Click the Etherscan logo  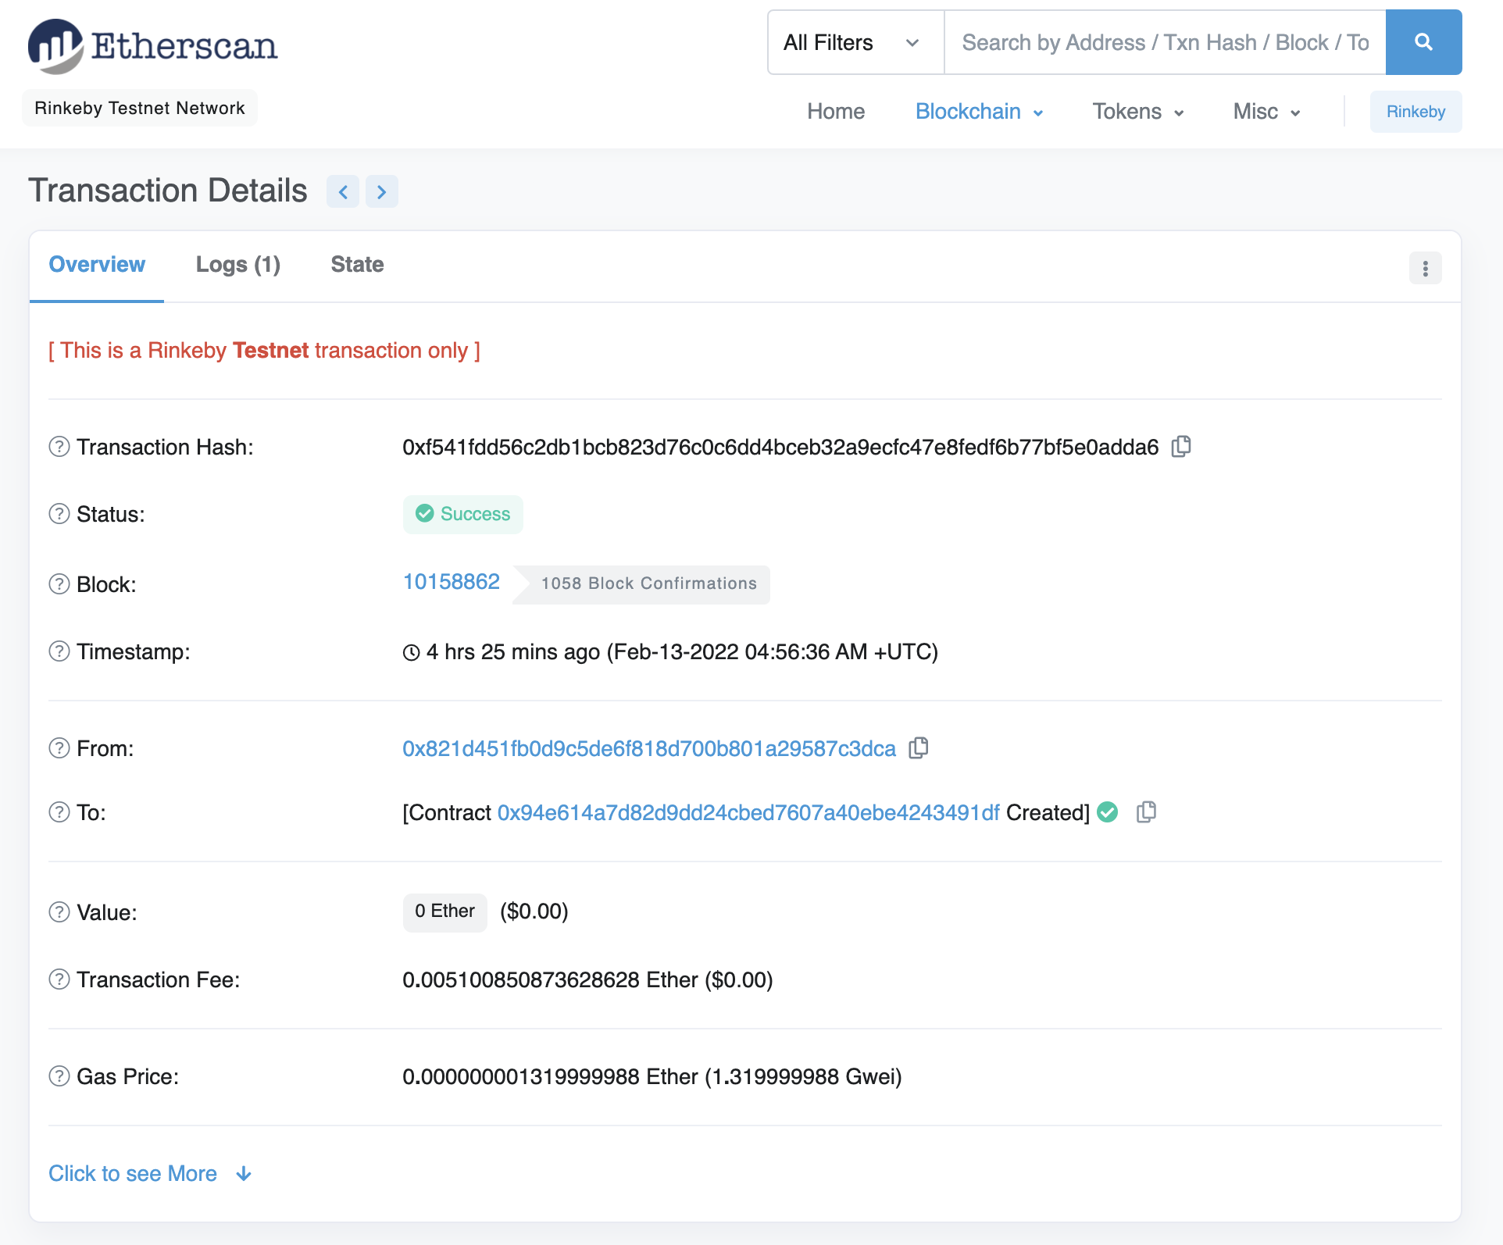click(x=153, y=45)
